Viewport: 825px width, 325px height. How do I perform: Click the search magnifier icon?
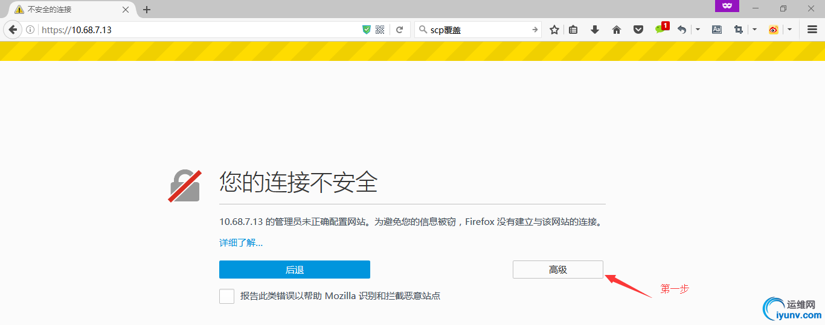point(423,30)
